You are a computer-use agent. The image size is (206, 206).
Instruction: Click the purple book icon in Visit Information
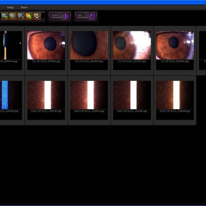coord(92,16)
